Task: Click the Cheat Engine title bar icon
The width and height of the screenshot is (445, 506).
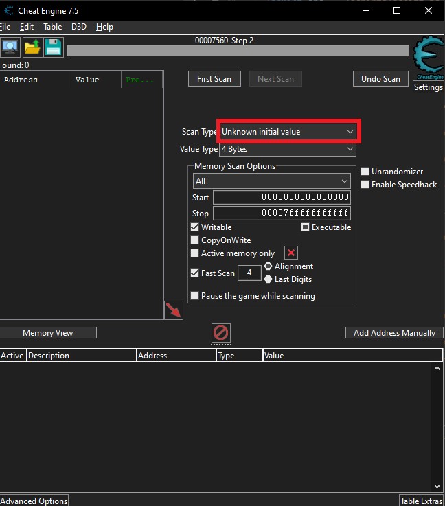Action: [8, 10]
